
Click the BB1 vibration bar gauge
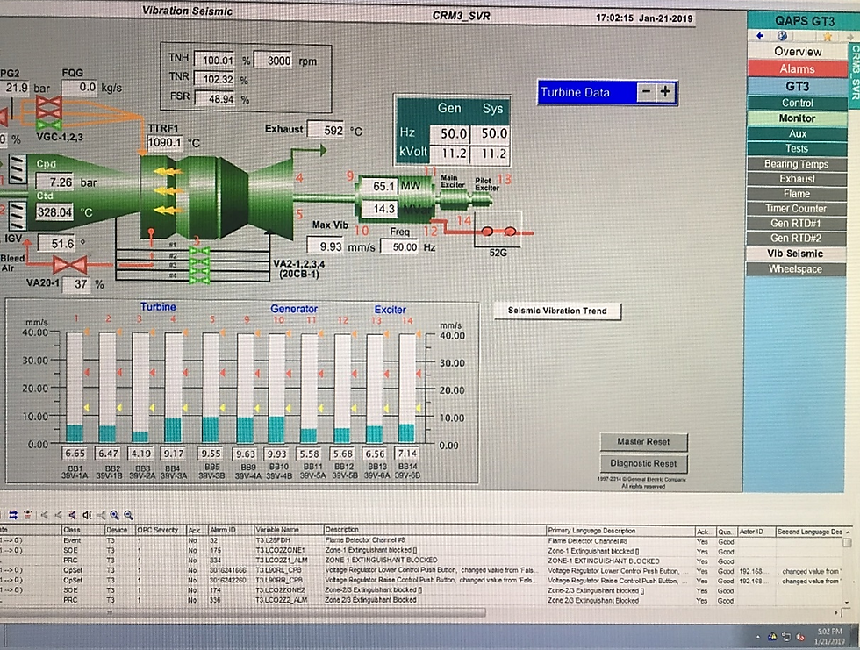coord(75,388)
